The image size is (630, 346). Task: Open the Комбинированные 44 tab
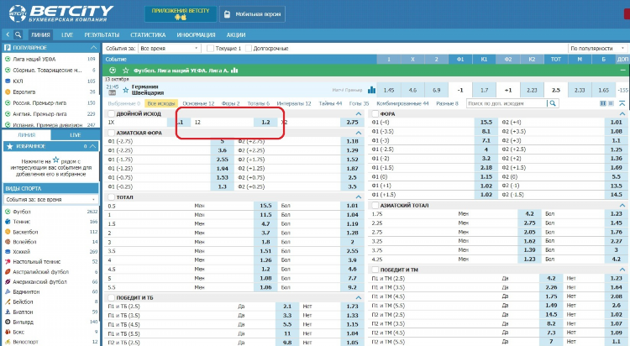[402, 103]
